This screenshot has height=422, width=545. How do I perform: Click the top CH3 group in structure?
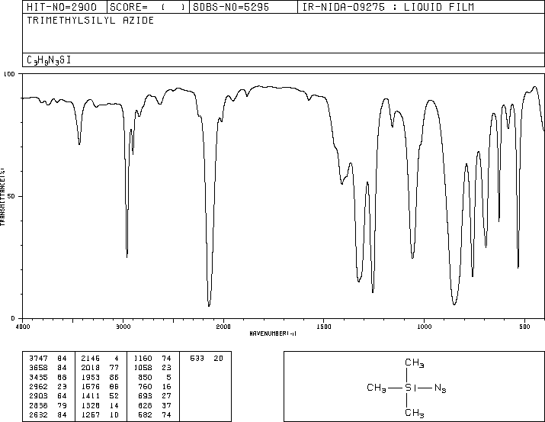(415, 363)
